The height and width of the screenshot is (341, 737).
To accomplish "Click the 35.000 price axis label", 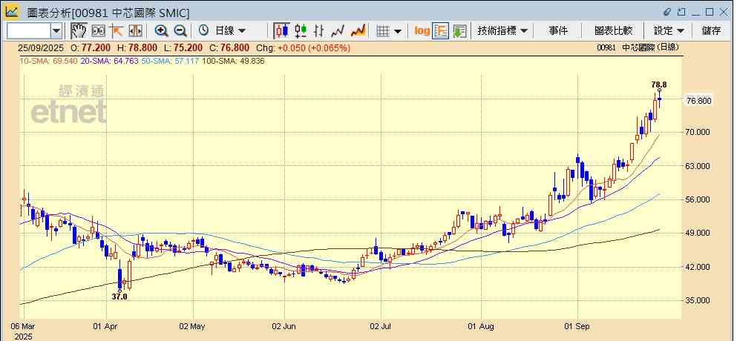I will [x=698, y=301].
